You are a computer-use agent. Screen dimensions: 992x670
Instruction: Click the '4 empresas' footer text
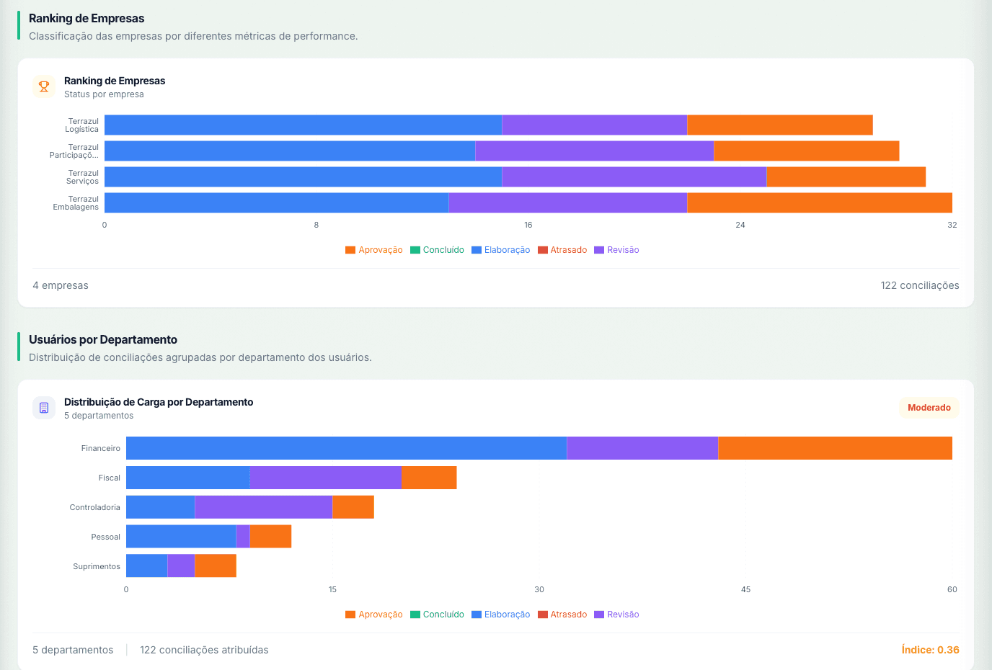tap(61, 285)
